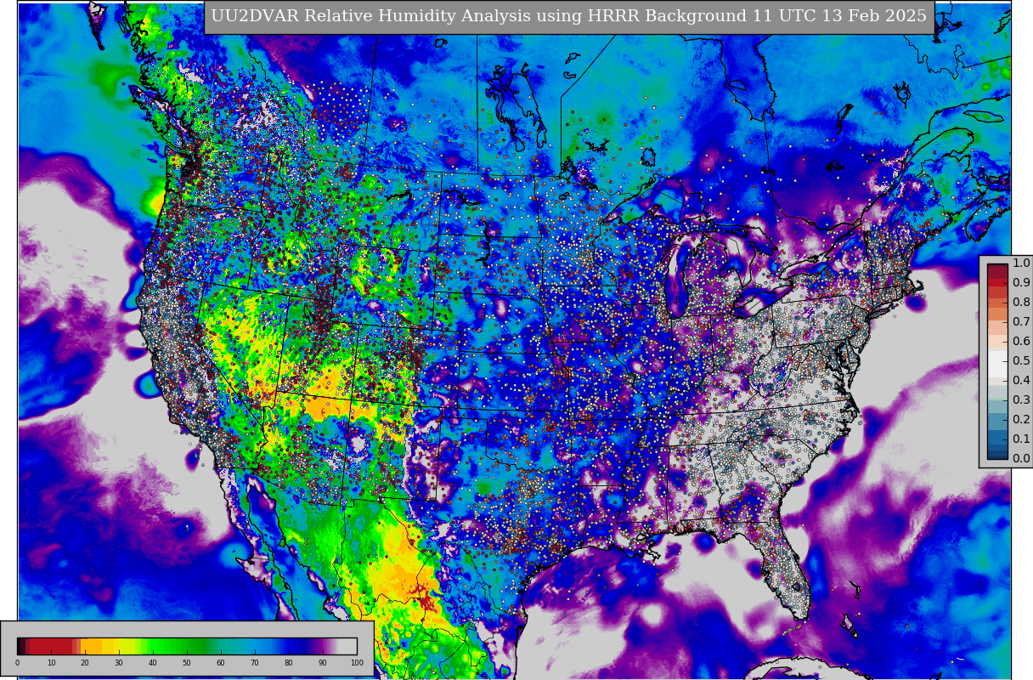Click the 1.0 label on right colorbar

[1021, 263]
